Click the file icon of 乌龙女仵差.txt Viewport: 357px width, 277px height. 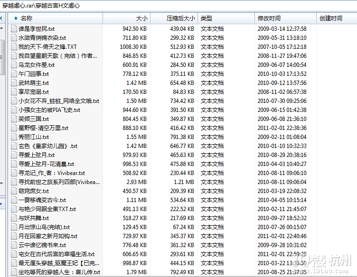pyautogui.click(x=14, y=65)
